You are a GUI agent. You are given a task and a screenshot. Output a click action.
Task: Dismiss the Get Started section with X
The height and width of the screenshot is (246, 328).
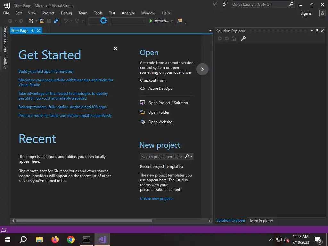(x=115, y=48)
